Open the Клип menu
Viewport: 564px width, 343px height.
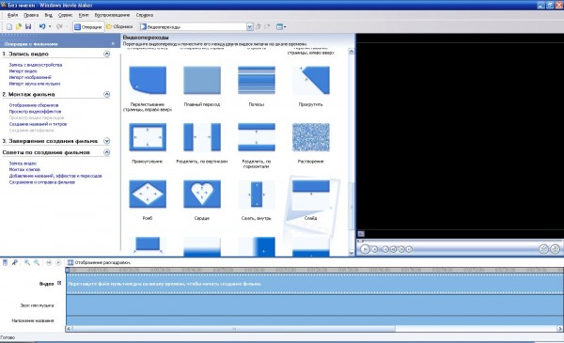pos(84,15)
